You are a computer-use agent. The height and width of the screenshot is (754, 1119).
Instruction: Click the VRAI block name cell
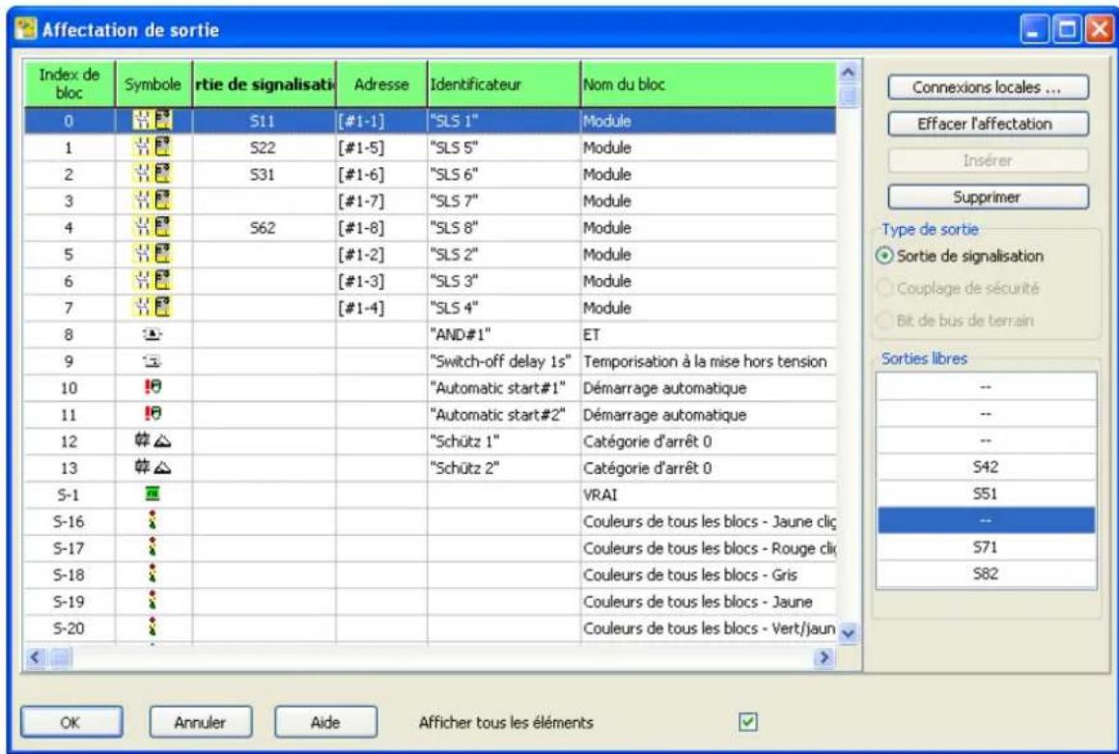tap(708, 495)
